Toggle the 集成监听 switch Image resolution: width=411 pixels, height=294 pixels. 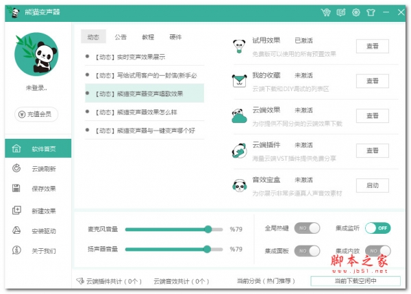pyautogui.click(x=378, y=228)
